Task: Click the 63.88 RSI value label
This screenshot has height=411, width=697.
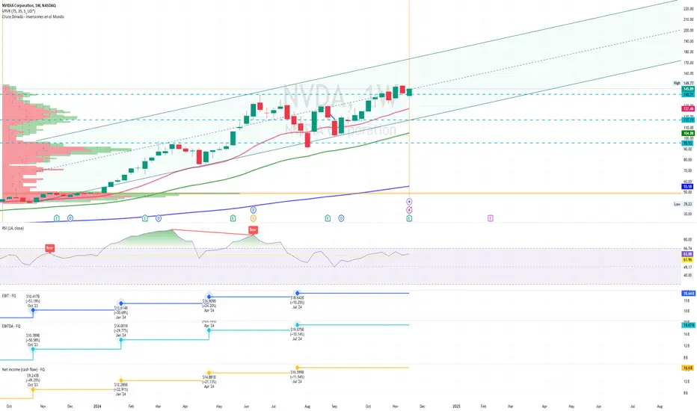Action: point(688,254)
